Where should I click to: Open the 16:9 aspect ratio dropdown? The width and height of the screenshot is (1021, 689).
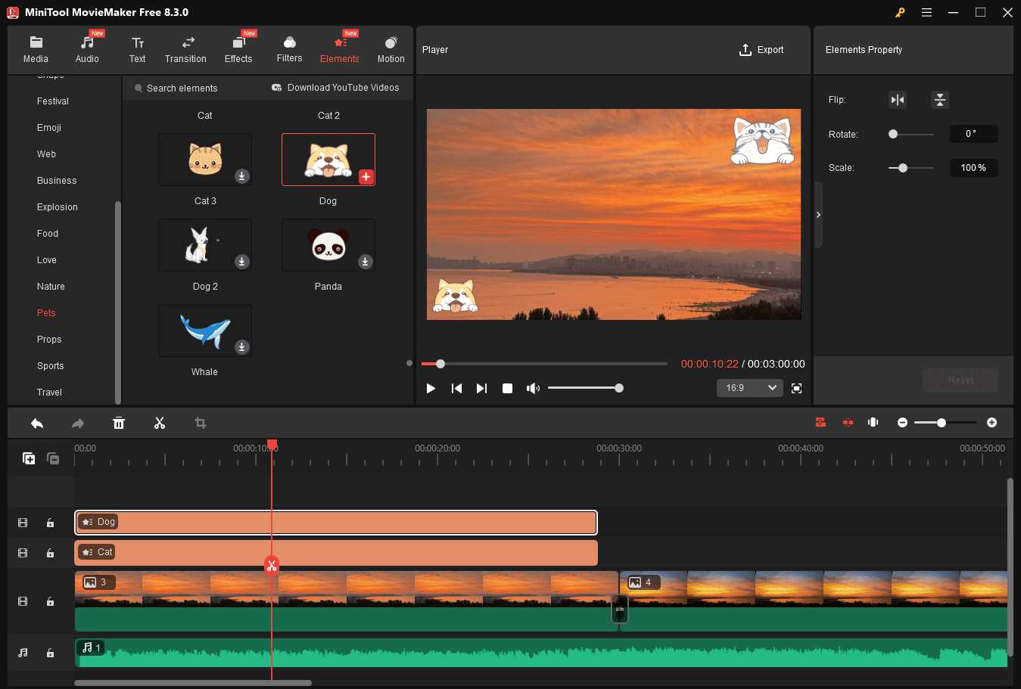(x=749, y=388)
